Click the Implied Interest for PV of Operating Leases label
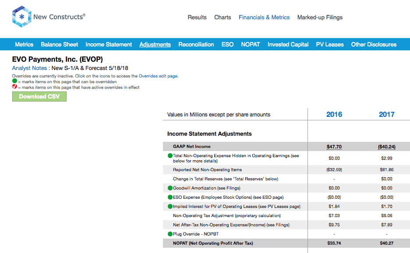The width and height of the screenshot is (410, 253). tap(237, 207)
